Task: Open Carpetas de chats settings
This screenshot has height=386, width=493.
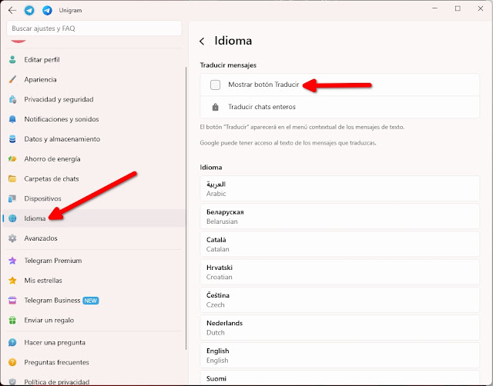Action: 94,179
